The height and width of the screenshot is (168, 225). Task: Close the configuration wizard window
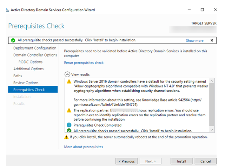(x=215, y=10)
